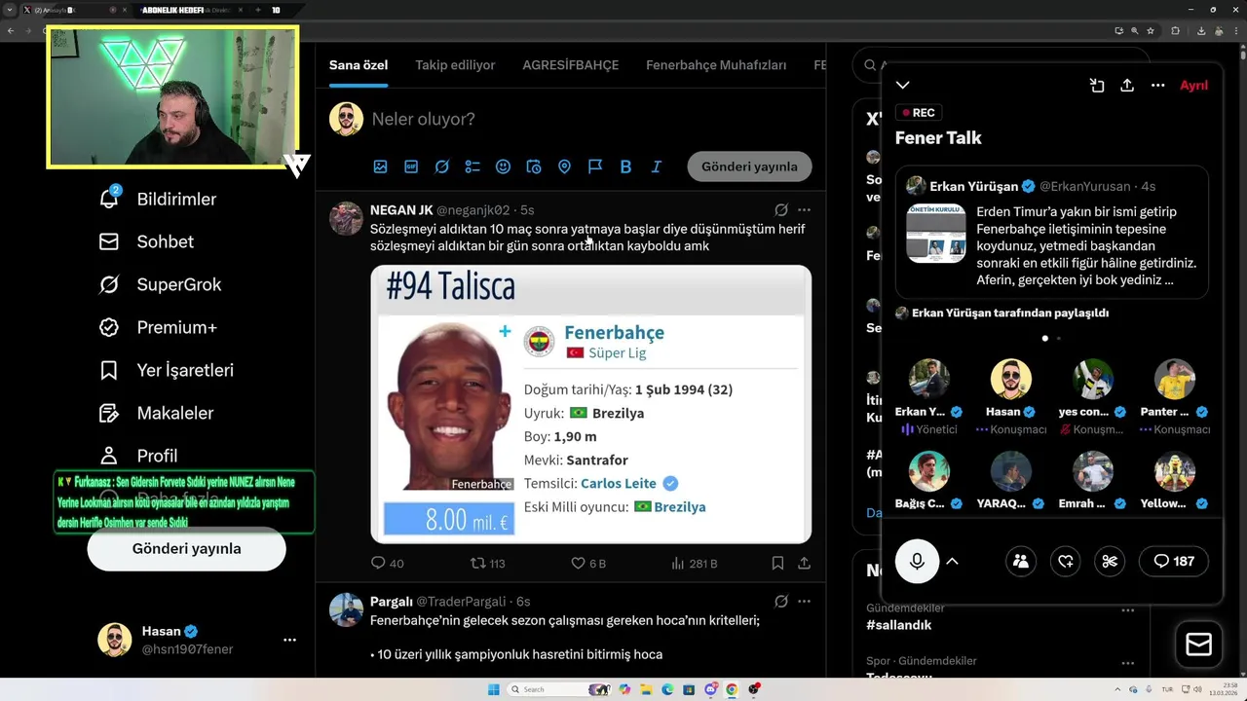Viewport: 1247px width, 701px height.
Task: Open Sohbet messages in sidebar
Action: [146, 241]
